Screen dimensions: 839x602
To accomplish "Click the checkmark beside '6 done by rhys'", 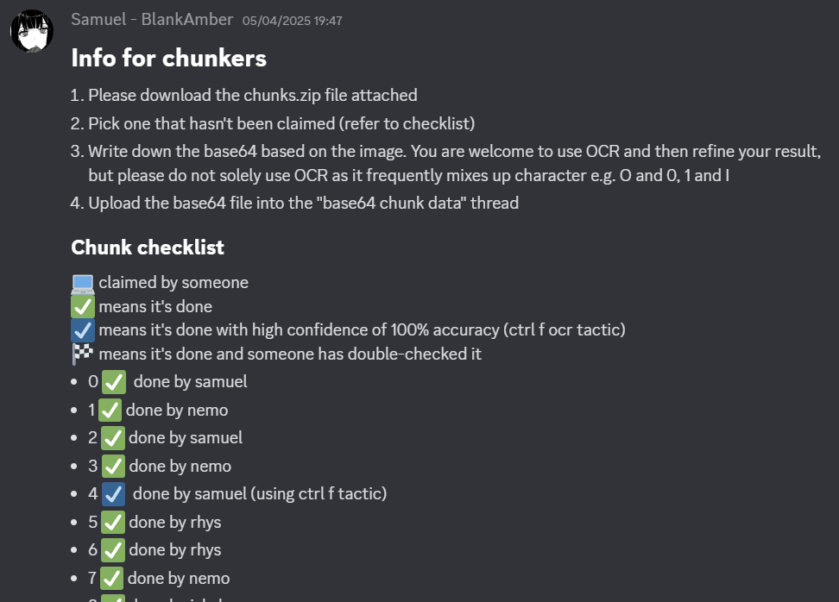I will pyautogui.click(x=110, y=549).
